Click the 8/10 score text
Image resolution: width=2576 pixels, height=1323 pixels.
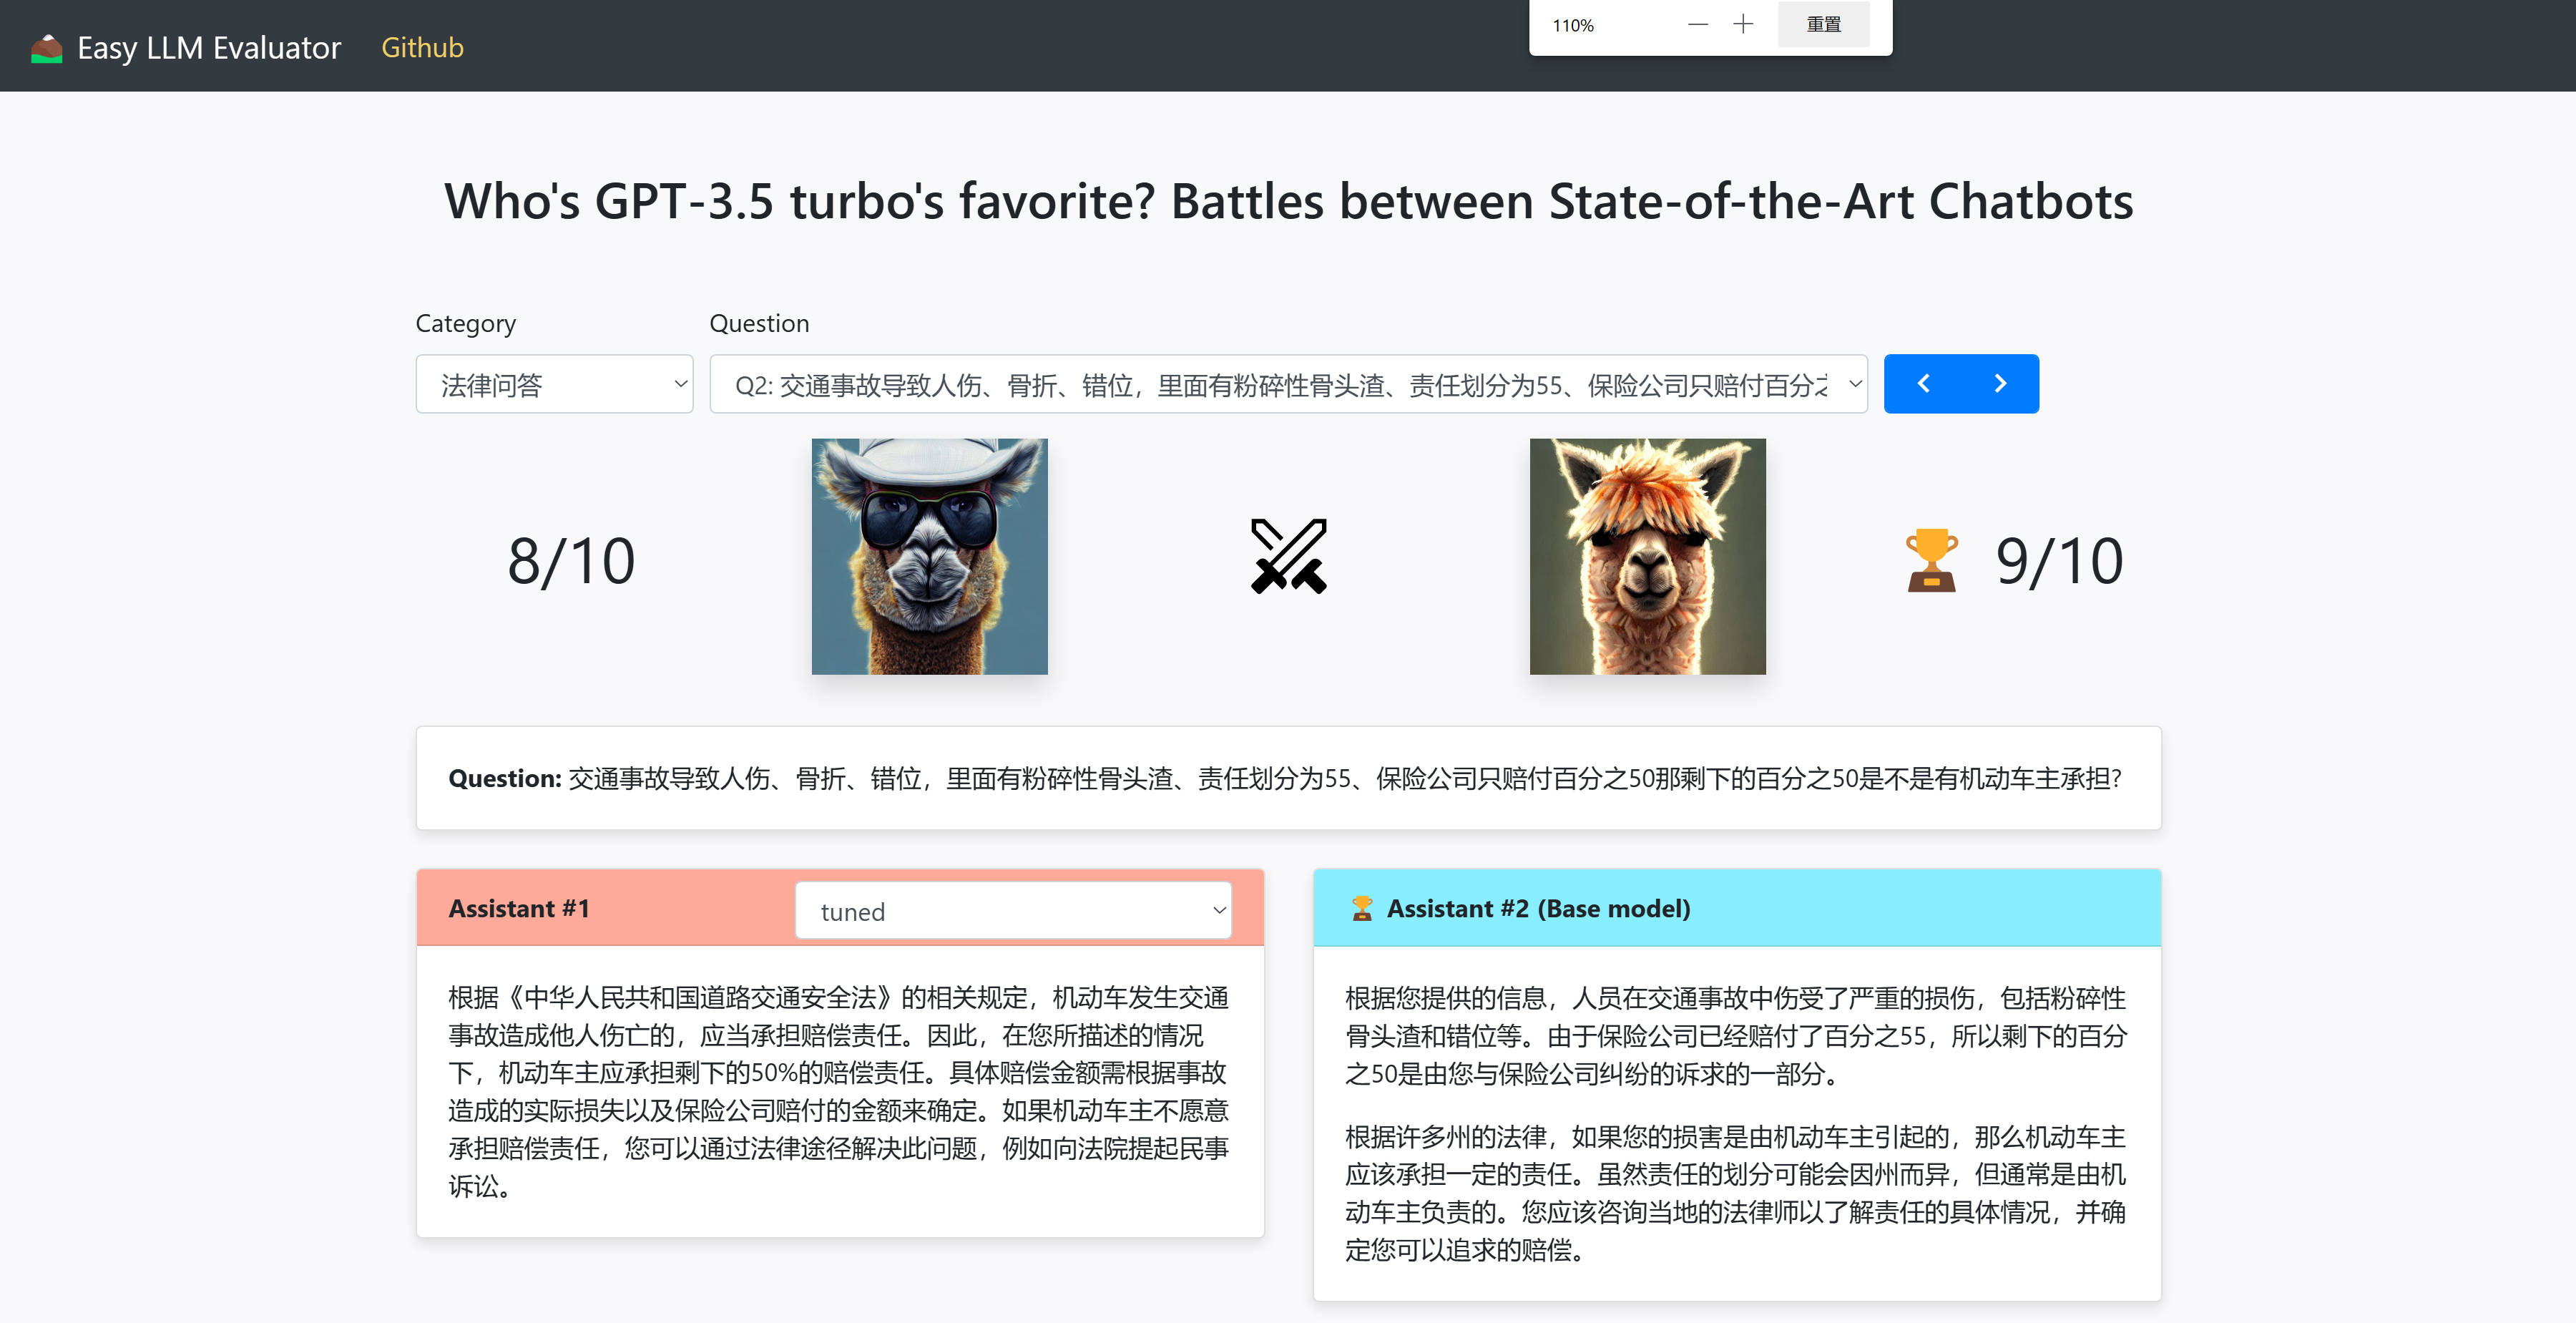[x=571, y=561]
